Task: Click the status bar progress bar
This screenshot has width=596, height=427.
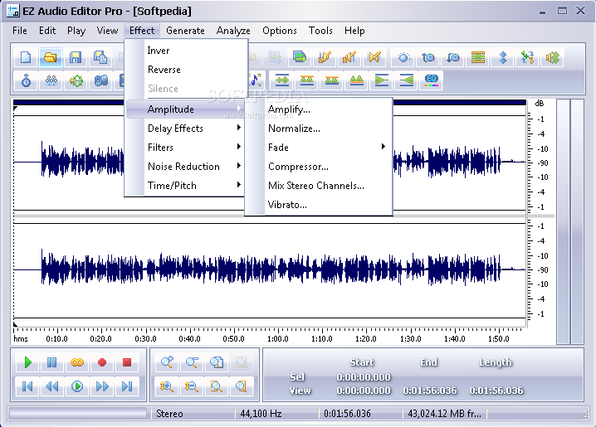Action: point(77,414)
